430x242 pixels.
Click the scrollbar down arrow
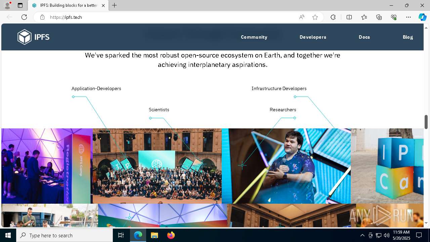click(426, 223)
